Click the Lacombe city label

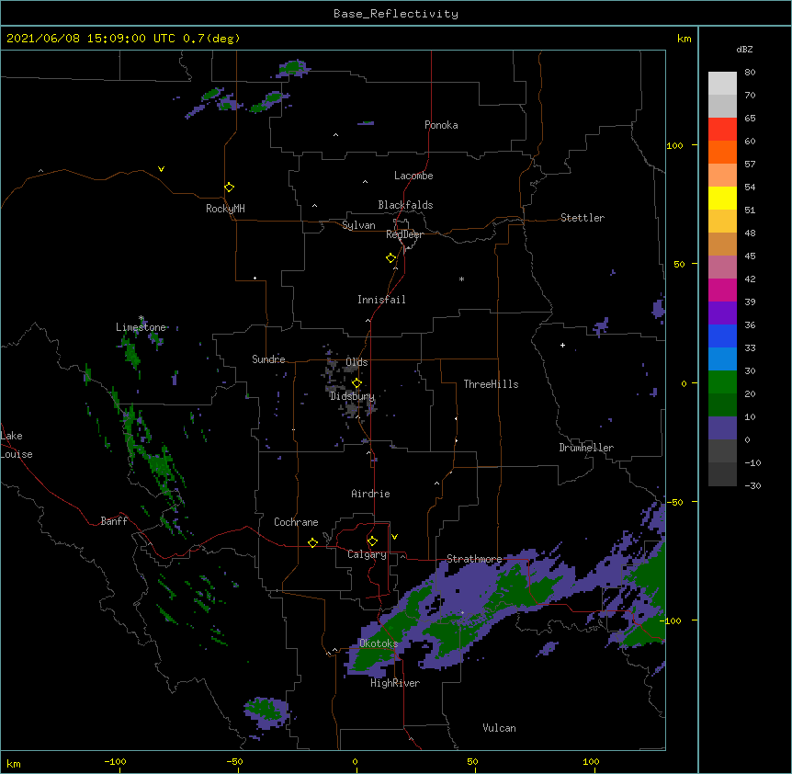(x=413, y=176)
